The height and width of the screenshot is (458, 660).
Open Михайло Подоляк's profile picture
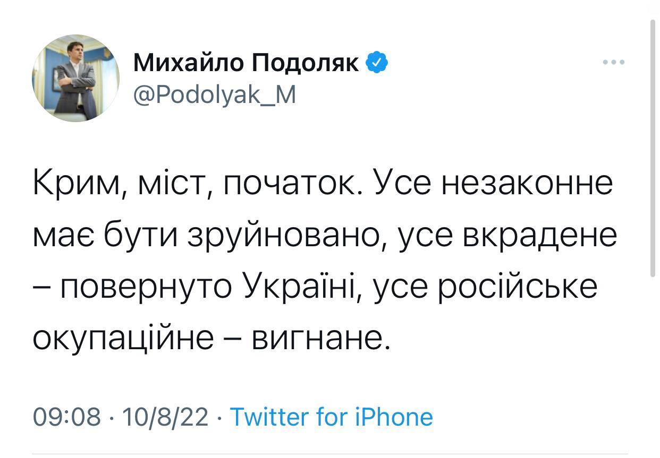75,79
